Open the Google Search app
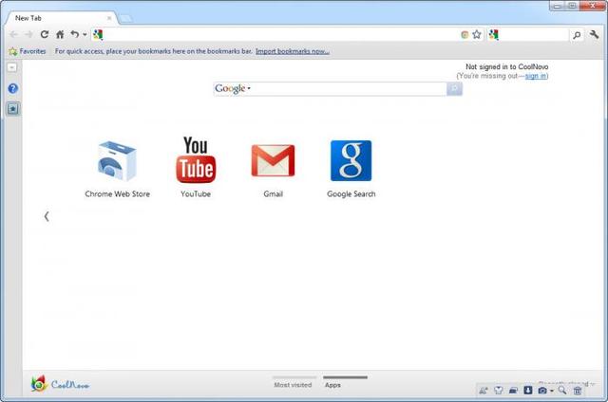608x402 pixels. 351,160
